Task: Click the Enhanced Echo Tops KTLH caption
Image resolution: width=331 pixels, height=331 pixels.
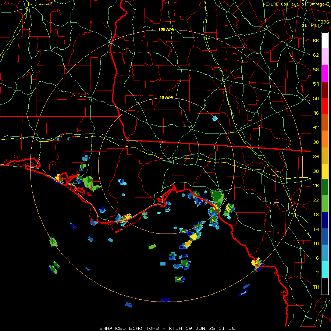Action: coord(167,328)
